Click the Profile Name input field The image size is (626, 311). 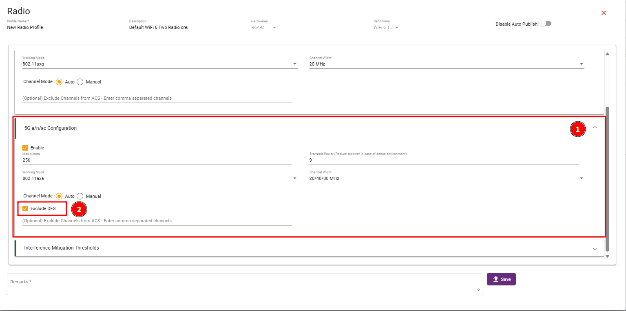(36, 28)
